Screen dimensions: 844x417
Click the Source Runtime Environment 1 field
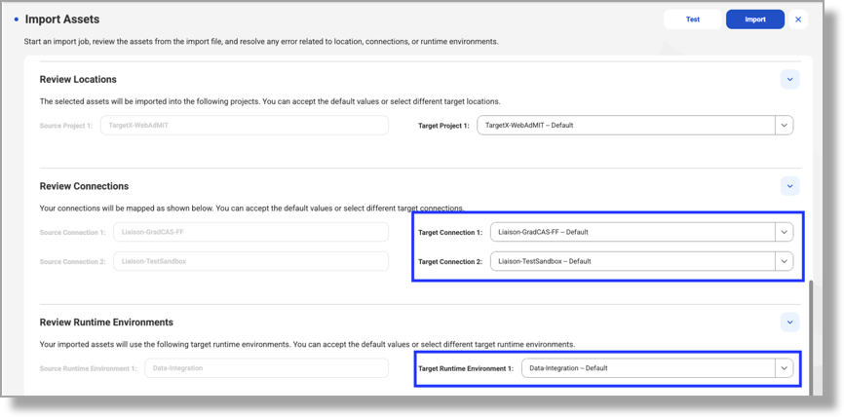266,368
